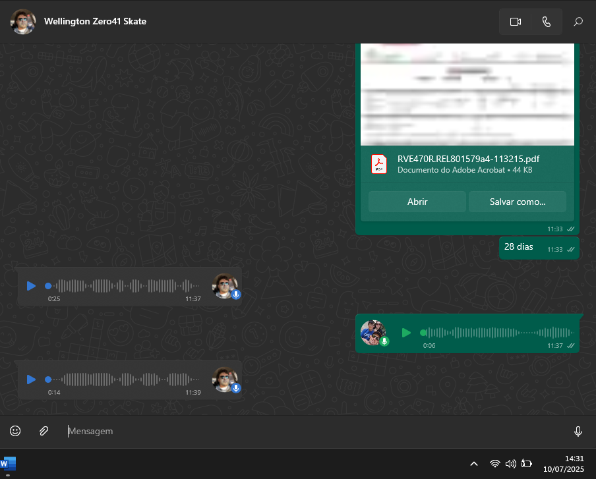Record a voice message with microphone

[578, 432]
